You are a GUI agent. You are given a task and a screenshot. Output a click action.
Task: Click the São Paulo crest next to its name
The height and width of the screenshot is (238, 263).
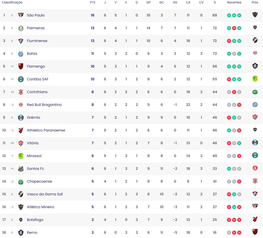(x=21, y=15)
